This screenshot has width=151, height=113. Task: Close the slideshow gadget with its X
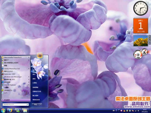click(150, 36)
